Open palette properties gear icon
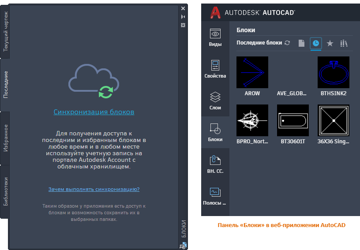The width and height of the screenshot is (360, 250). (x=183, y=25)
